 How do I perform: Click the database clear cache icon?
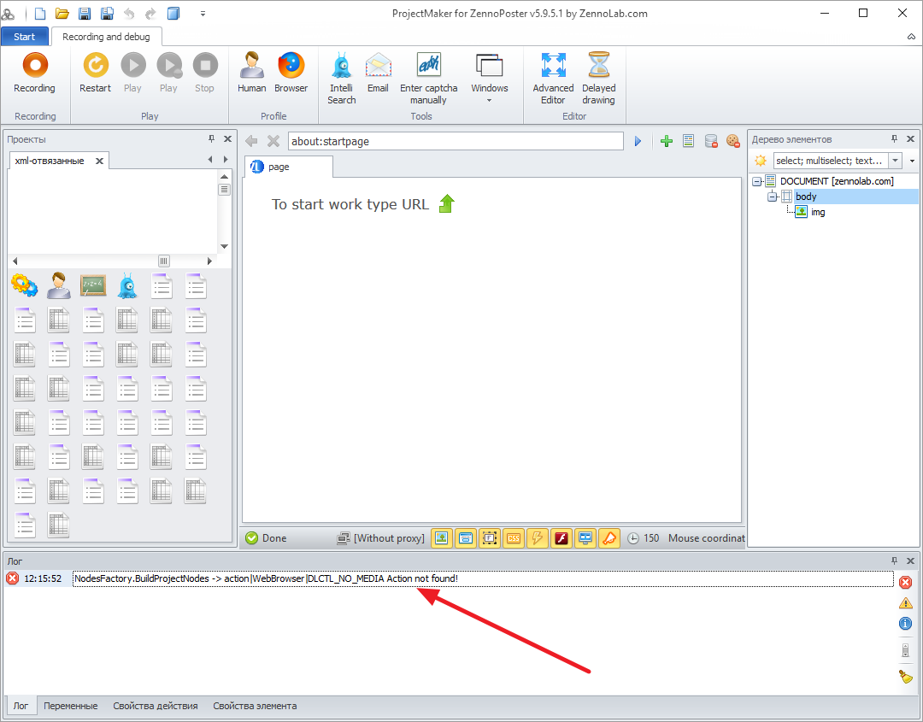711,141
